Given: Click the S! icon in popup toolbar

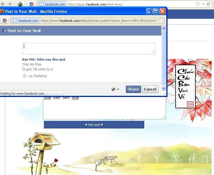Looking at the screenshot, I should click(x=4, y=20).
